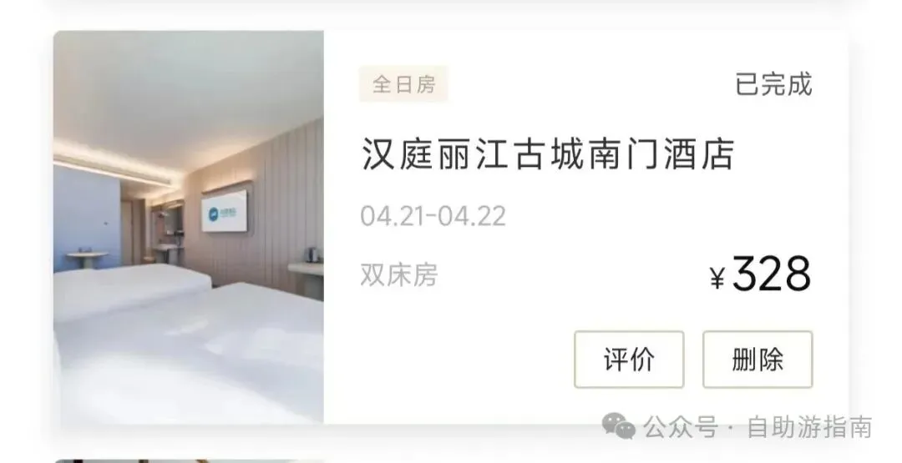
Task: Click the 评价 review button
Action: (629, 360)
